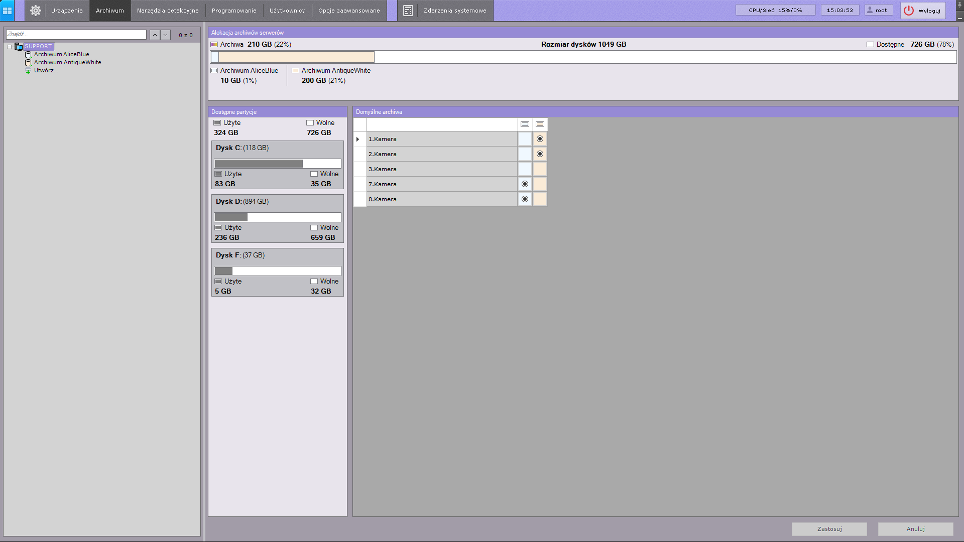Switch to Użytkownicy tab
The width and height of the screenshot is (964, 542).
click(287, 11)
